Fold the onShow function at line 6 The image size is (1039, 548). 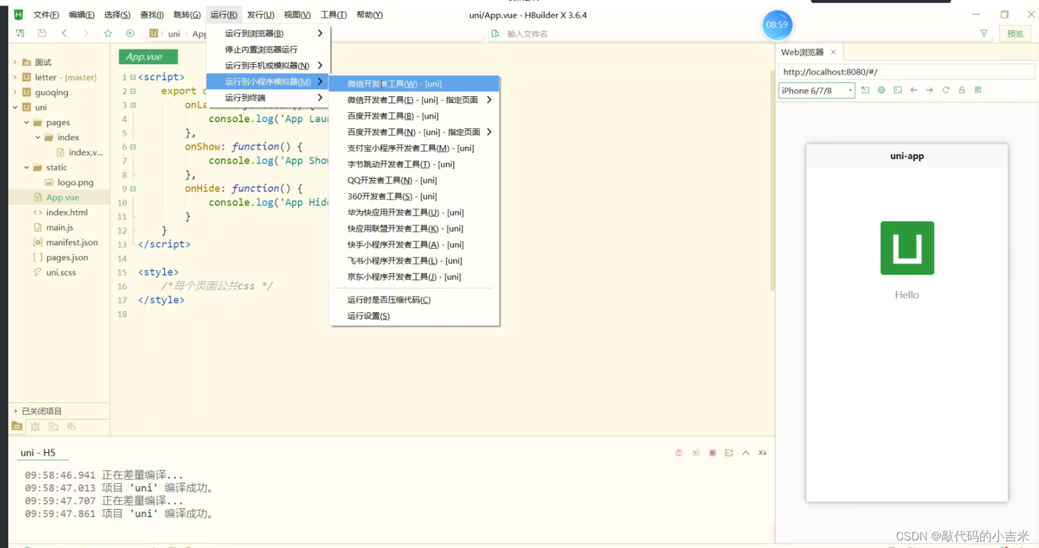point(133,147)
